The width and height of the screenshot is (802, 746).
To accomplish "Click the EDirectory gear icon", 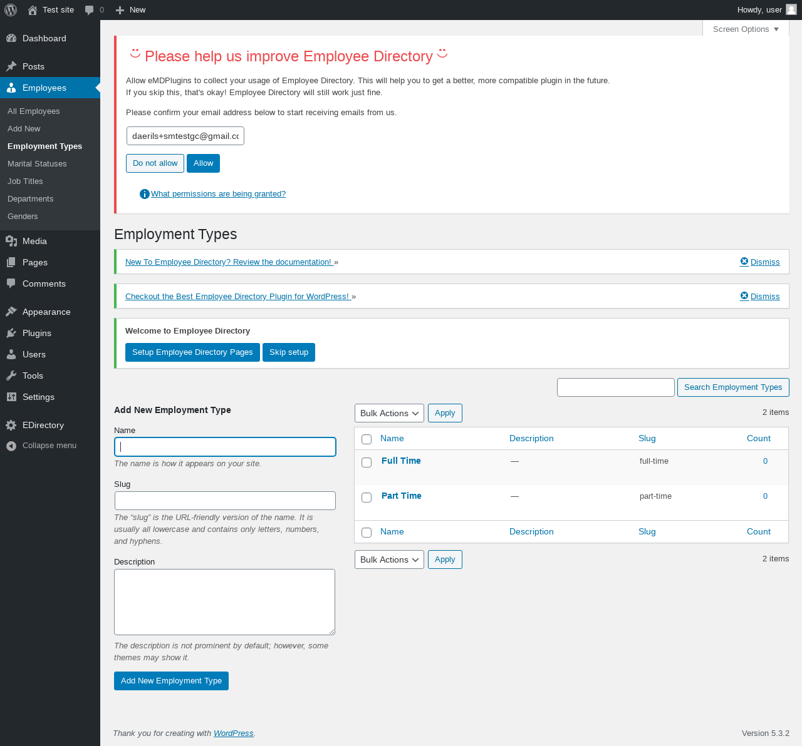I will coord(11,425).
